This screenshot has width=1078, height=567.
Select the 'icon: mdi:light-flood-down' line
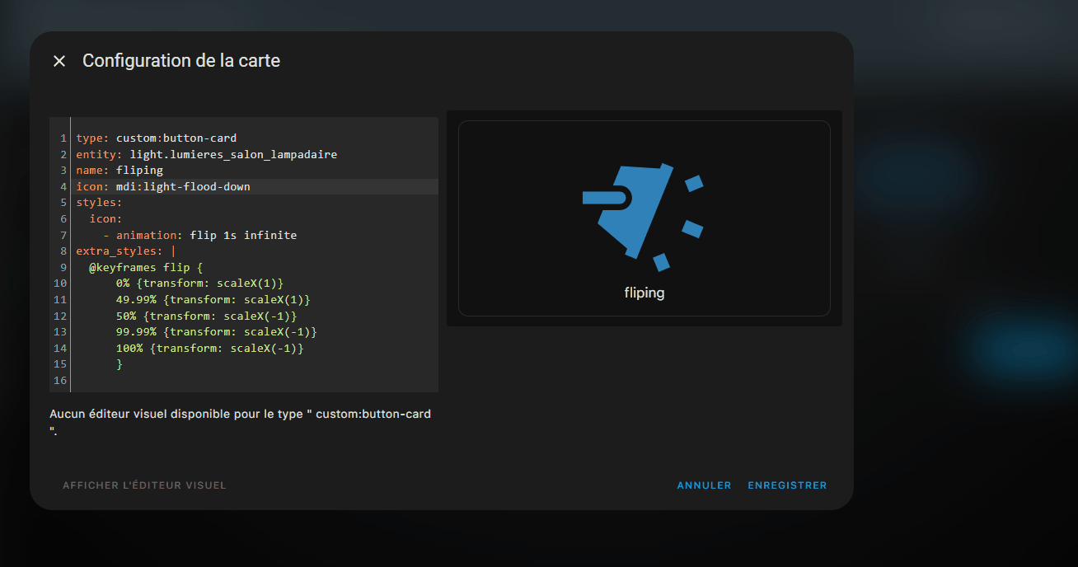(163, 187)
